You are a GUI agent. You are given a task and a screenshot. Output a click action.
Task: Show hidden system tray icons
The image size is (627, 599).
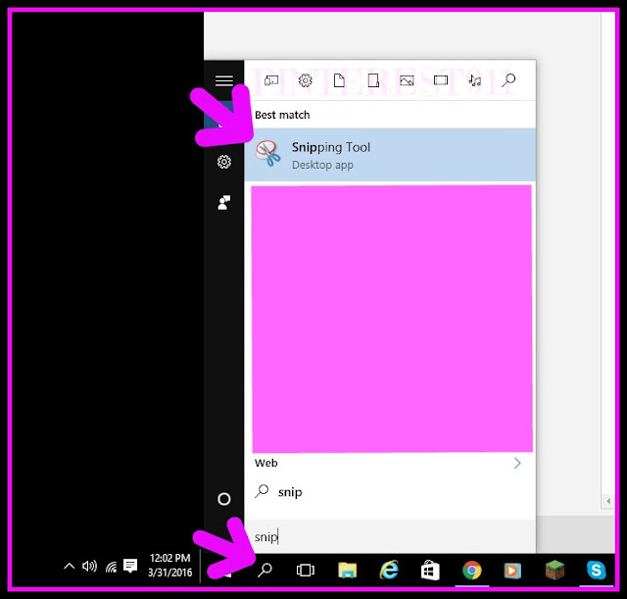pos(70,566)
